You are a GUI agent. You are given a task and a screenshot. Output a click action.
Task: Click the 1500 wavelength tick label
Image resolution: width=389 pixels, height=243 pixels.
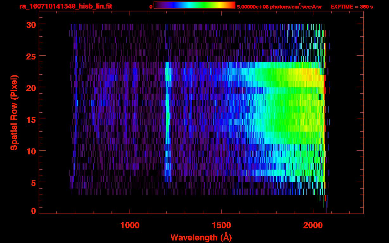(x=221, y=225)
